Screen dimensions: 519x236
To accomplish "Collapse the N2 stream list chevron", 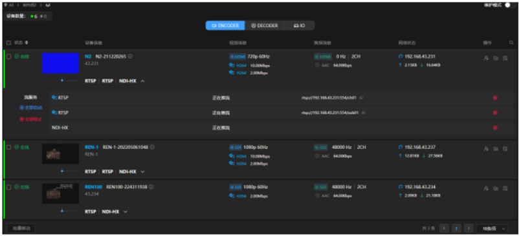I will coord(142,81).
